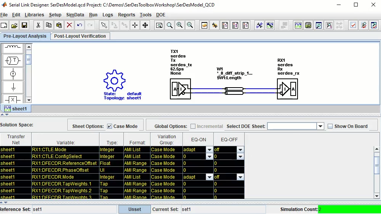Open the File menu
This screenshot has height=214, width=381.
[4, 15]
